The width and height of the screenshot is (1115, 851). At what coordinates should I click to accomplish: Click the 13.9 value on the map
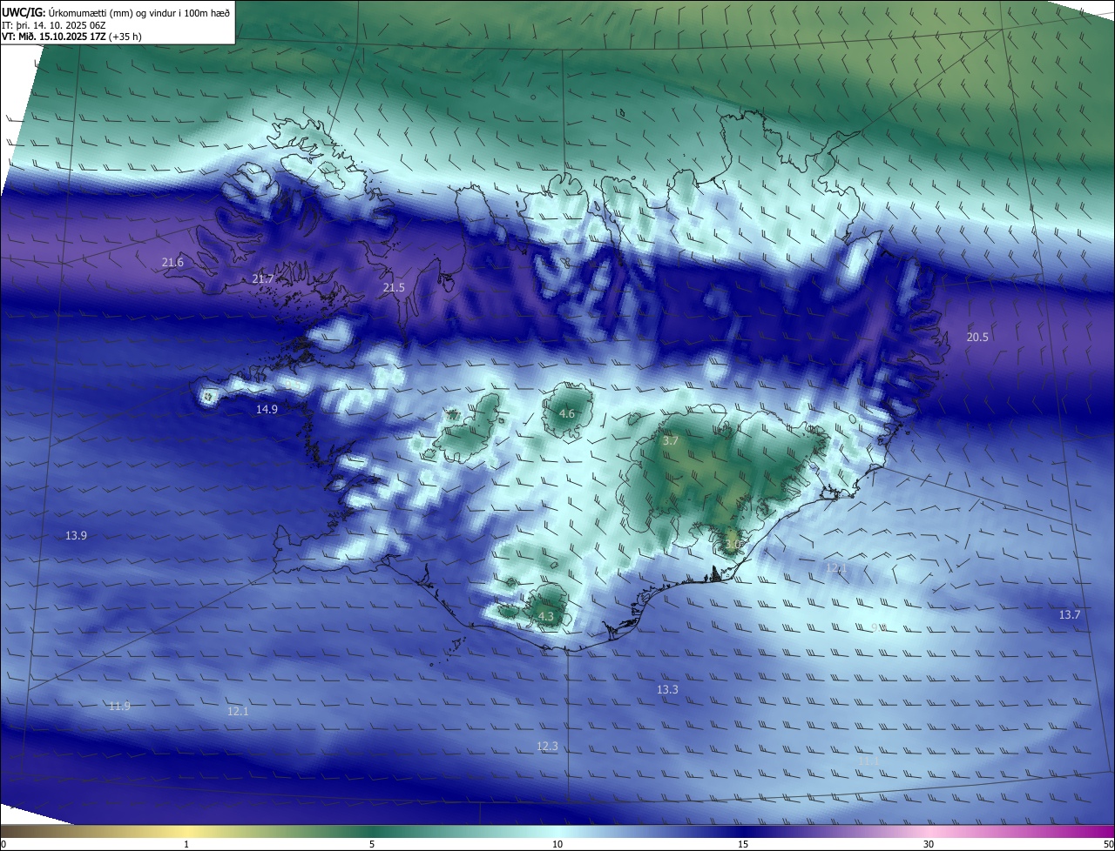coord(76,536)
